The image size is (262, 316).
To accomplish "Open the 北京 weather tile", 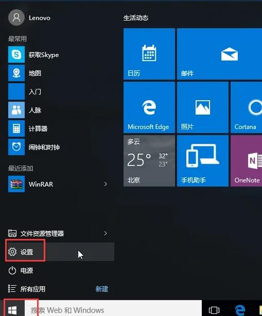I will [149, 161].
